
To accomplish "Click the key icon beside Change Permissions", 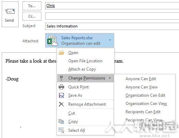I will click(x=61, y=78).
